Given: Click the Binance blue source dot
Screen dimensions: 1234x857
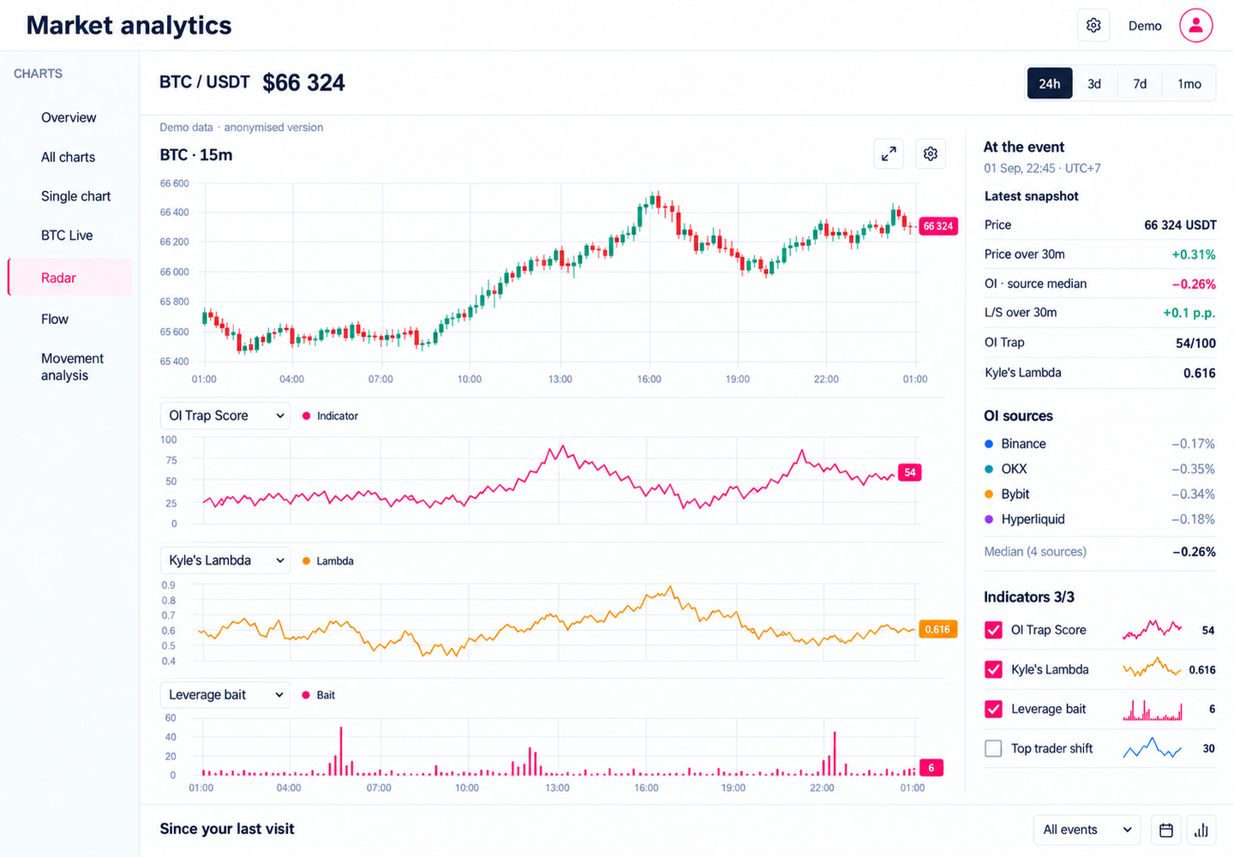Looking at the screenshot, I should click(989, 444).
